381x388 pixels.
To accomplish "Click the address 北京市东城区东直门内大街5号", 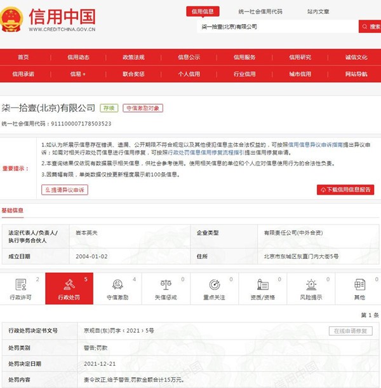I will 301,256.
